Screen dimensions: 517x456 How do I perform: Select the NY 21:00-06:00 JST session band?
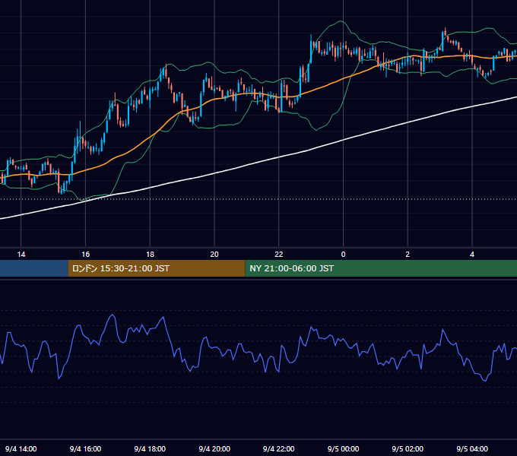pos(381,268)
